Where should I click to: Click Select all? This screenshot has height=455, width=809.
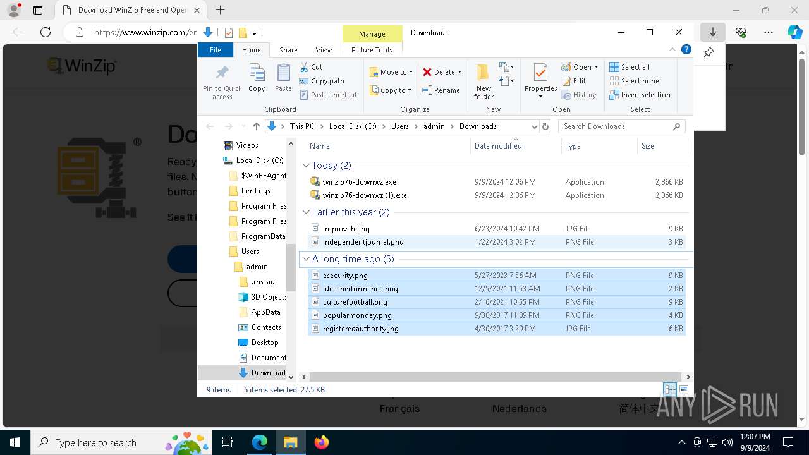coord(630,67)
